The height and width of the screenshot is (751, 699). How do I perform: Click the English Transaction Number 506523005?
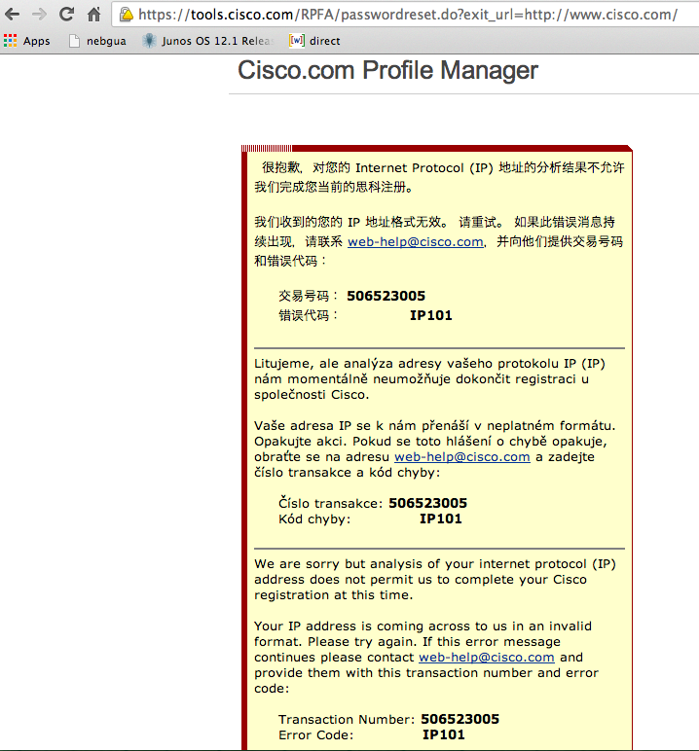point(460,720)
